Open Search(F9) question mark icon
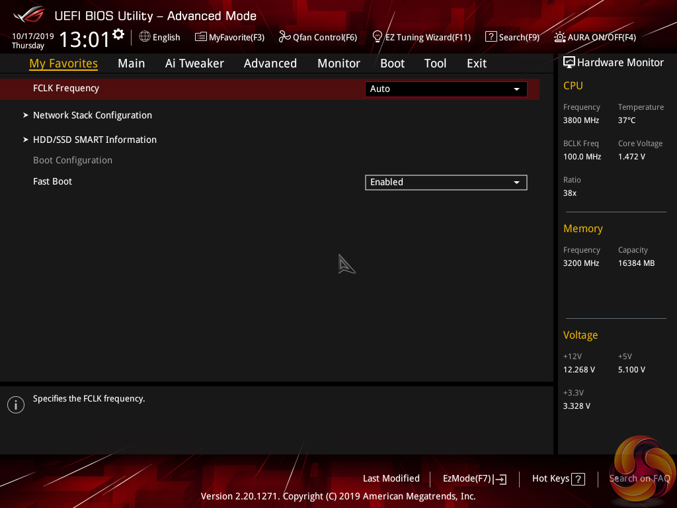The width and height of the screenshot is (677, 508). (491, 37)
